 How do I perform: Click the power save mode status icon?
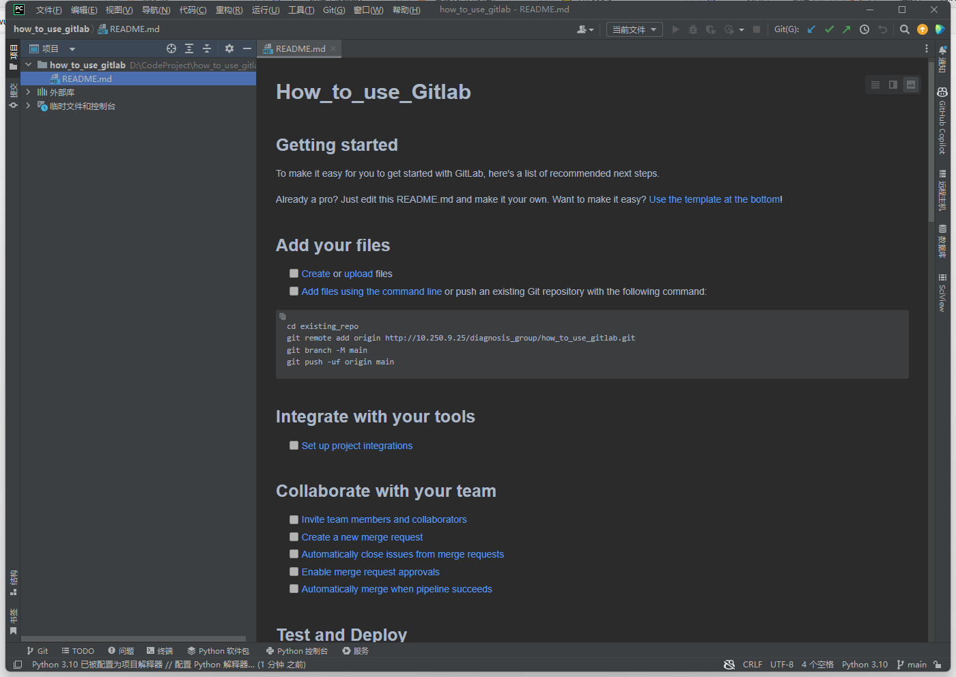[x=729, y=665]
